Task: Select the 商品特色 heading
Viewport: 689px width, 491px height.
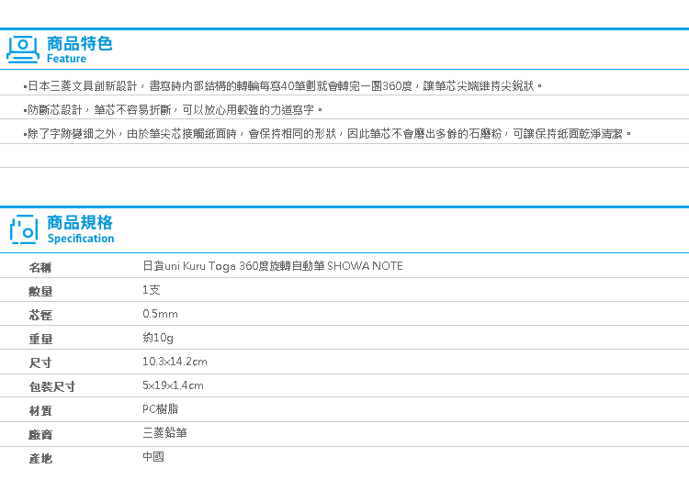Action: (80, 43)
